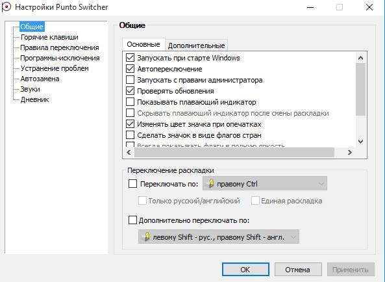This screenshot has height=282, width=385.
Task: Open the левому Shift - рус. dropdown
Action: click(219, 237)
